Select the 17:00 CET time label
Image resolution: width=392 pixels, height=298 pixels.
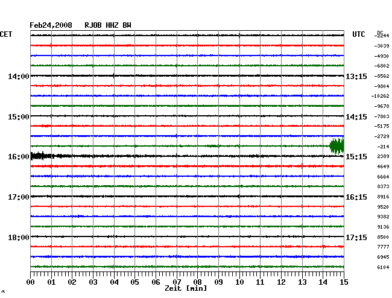pyautogui.click(x=19, y=197)
